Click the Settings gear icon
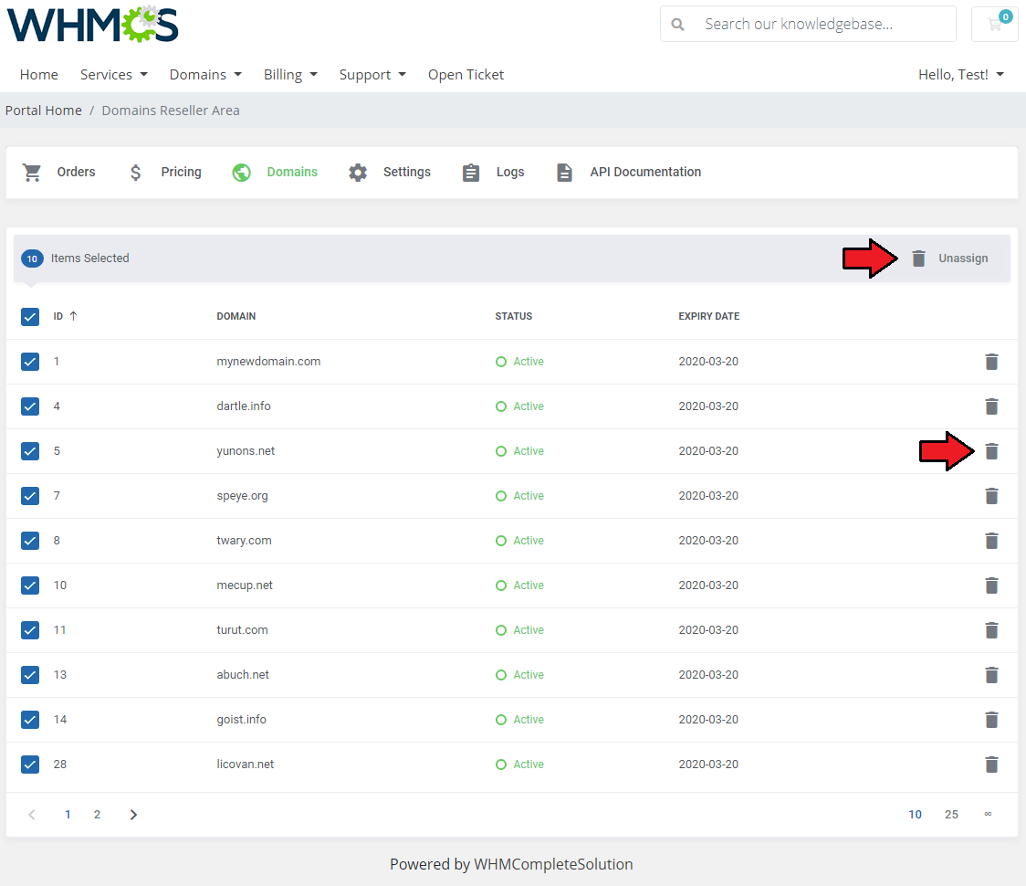 pos(358,173)
